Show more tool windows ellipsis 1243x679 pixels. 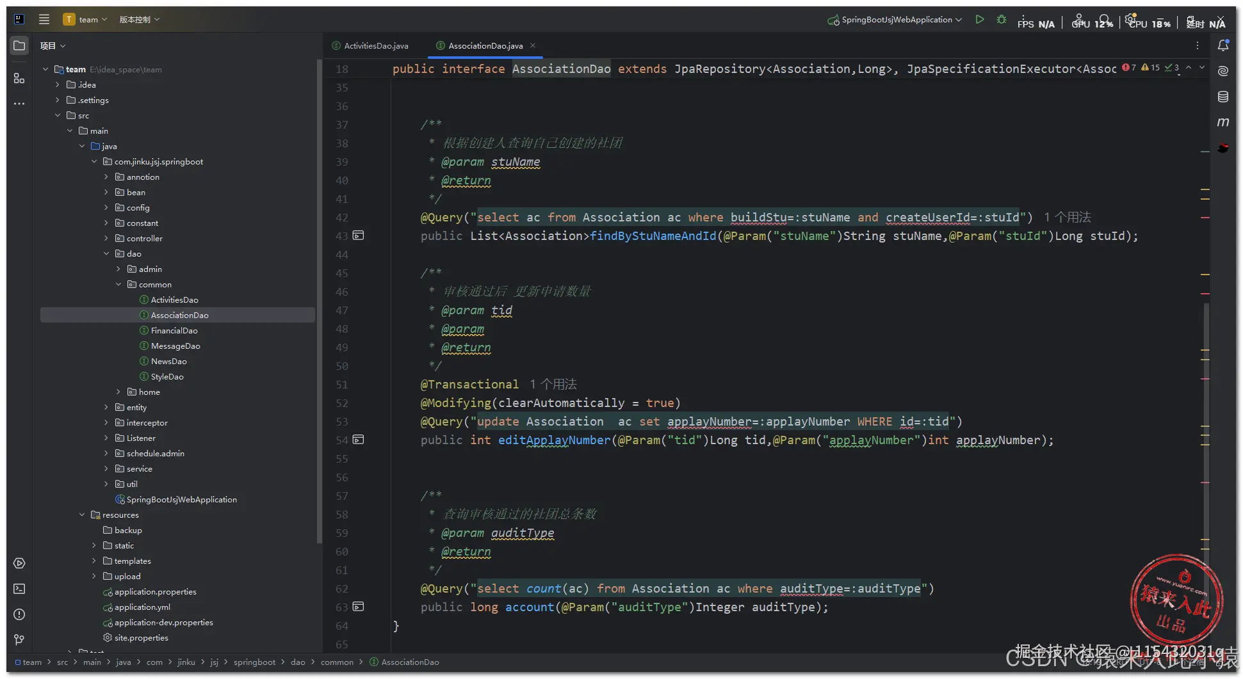(x=19, y=104)
